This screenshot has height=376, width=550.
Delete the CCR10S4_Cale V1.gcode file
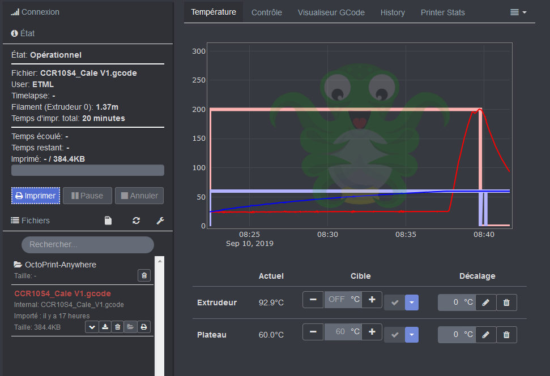(x=117, y=327)
